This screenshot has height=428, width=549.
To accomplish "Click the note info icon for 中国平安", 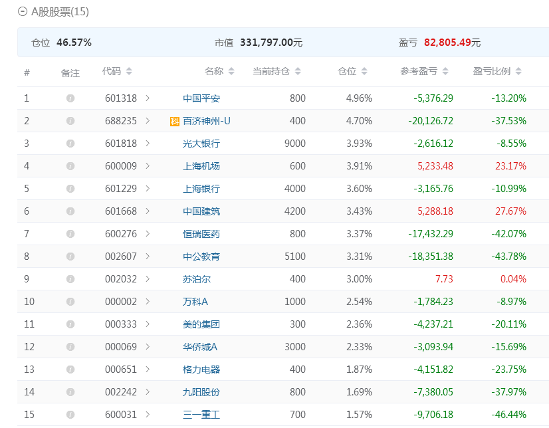I will coord(70,98).
